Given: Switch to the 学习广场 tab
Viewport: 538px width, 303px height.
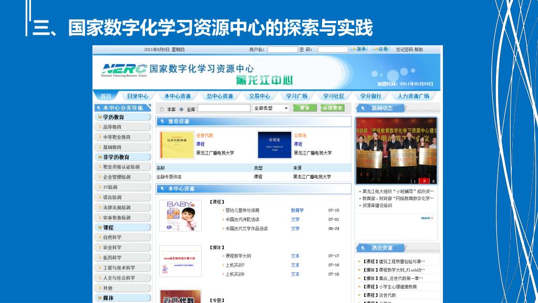Looking at the screenshot, I should (296, 96).
